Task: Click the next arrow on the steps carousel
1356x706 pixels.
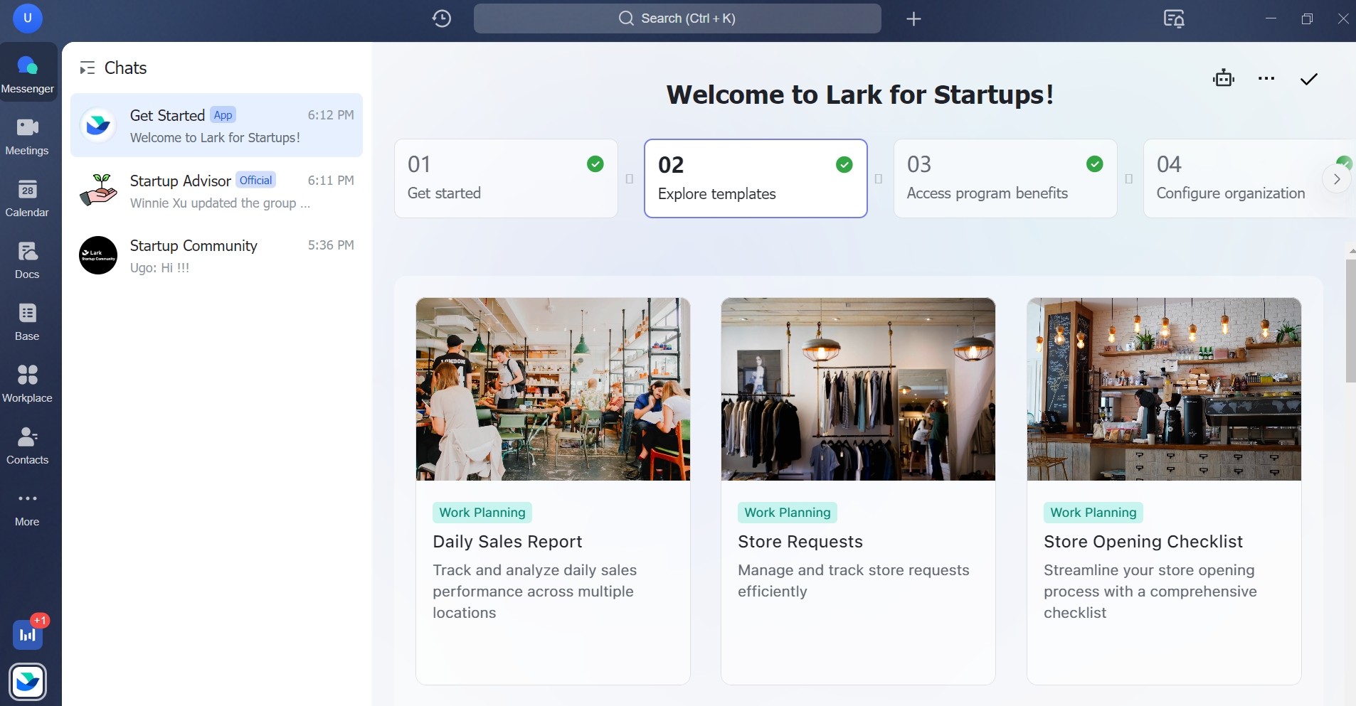Action: 1337,179
